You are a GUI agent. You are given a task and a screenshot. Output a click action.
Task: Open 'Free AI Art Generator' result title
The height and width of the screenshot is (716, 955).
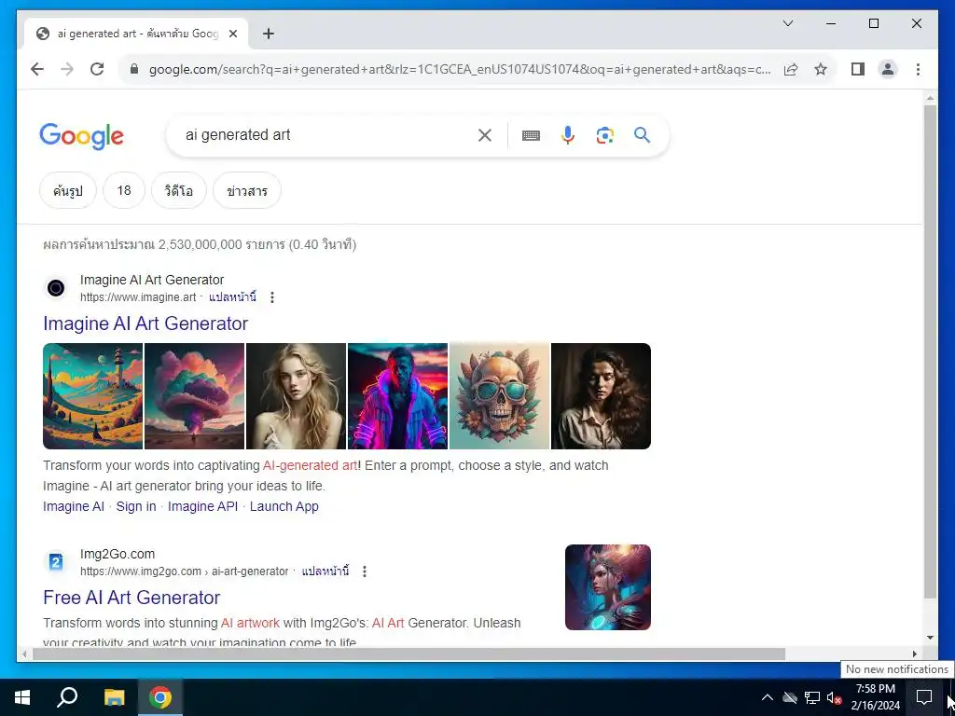pos(131,598)
